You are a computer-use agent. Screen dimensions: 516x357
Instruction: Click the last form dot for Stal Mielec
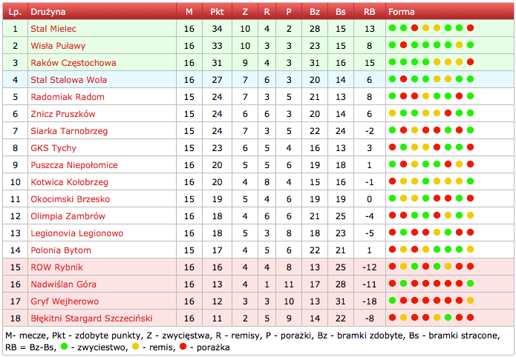471,29
